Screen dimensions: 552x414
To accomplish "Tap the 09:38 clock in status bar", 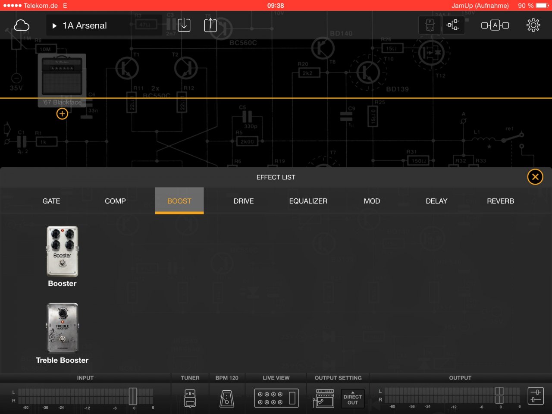I will click(x=276, y=6).
